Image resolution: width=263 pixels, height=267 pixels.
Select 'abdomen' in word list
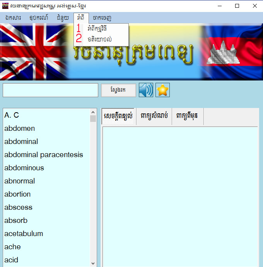[x=46, y=128]
